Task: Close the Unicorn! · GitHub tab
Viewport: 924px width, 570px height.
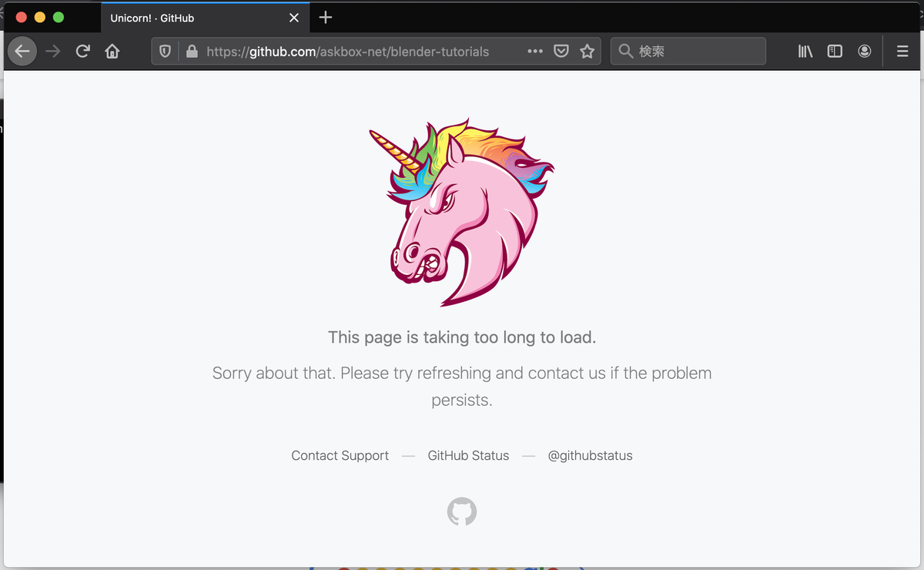Action: click(x=294, y=18)
